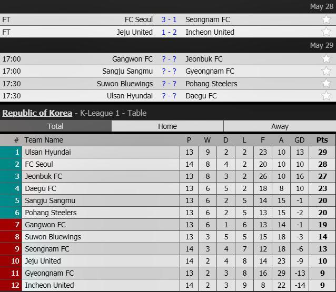Open Daegu FC in the league table
Image resolution: width=336 pixels, height=292 pixels.
point(41,188)
